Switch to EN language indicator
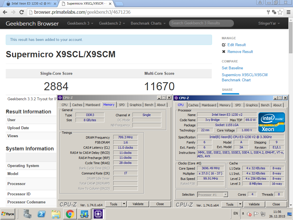 [x=236, y=213]
